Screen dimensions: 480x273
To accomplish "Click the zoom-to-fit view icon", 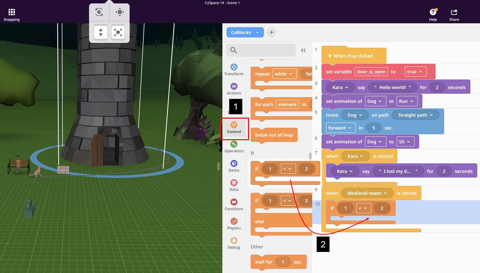I will click(118, 32).
